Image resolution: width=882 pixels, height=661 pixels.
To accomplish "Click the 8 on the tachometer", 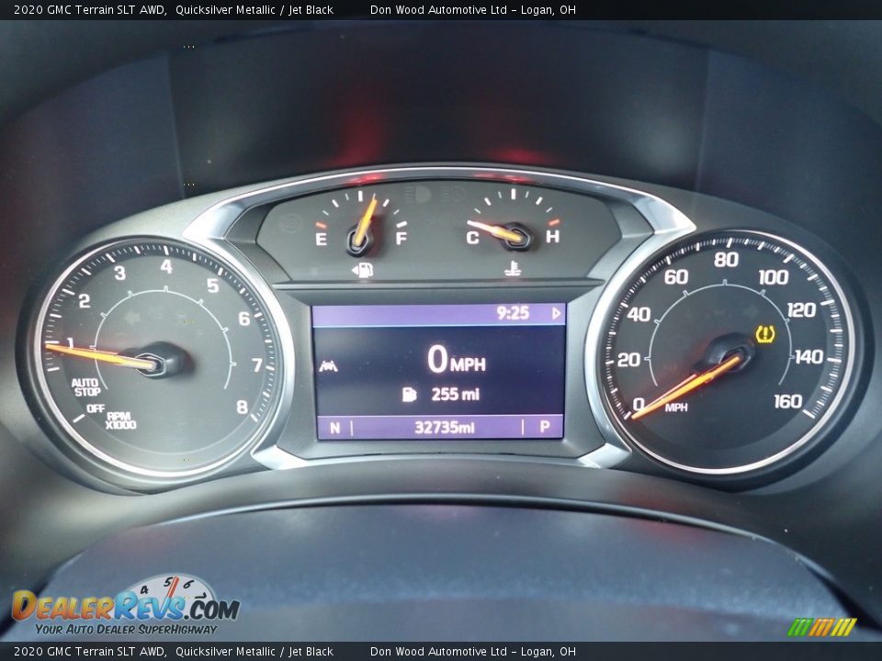I will (x=242, y=407).
